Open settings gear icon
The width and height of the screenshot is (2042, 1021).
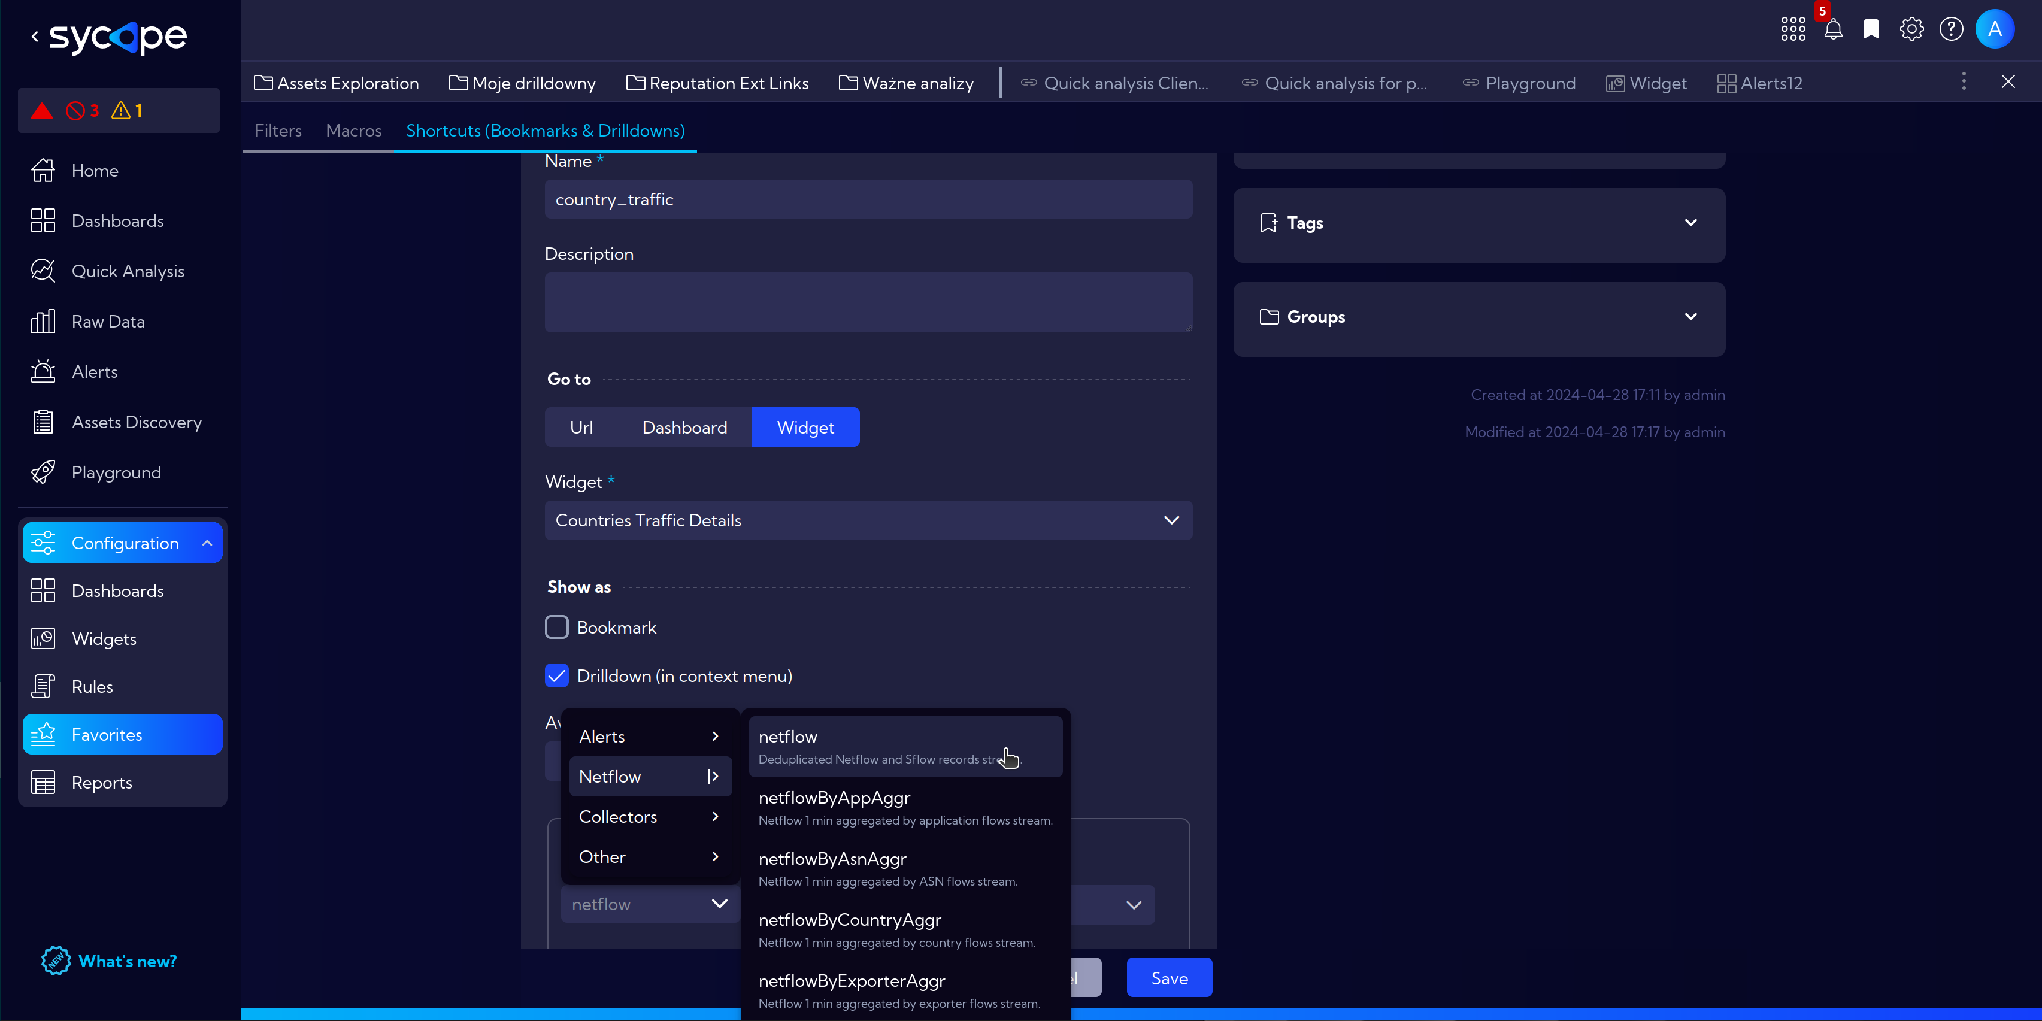click(x=1911, y=29)
